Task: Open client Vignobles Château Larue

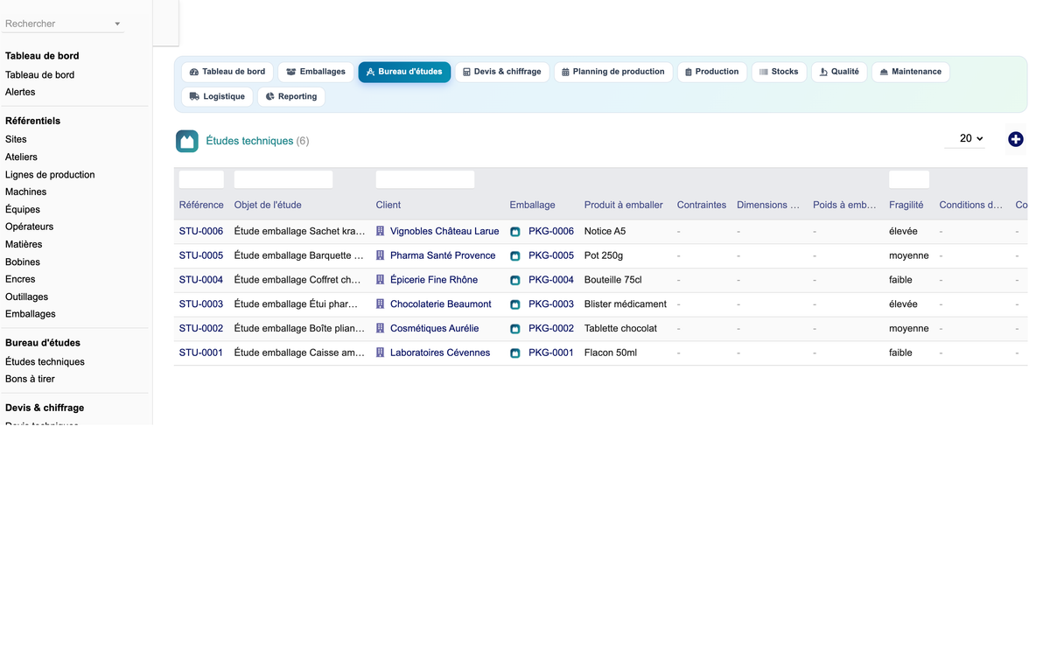Action: click(x=444, y=231)
